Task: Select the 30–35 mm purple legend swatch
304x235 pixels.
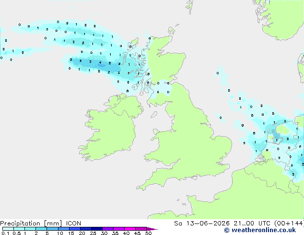Action: pos(108,229)
